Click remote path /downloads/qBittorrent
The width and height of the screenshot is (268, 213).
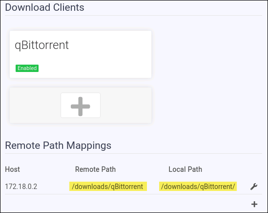(x=108, y=187)
